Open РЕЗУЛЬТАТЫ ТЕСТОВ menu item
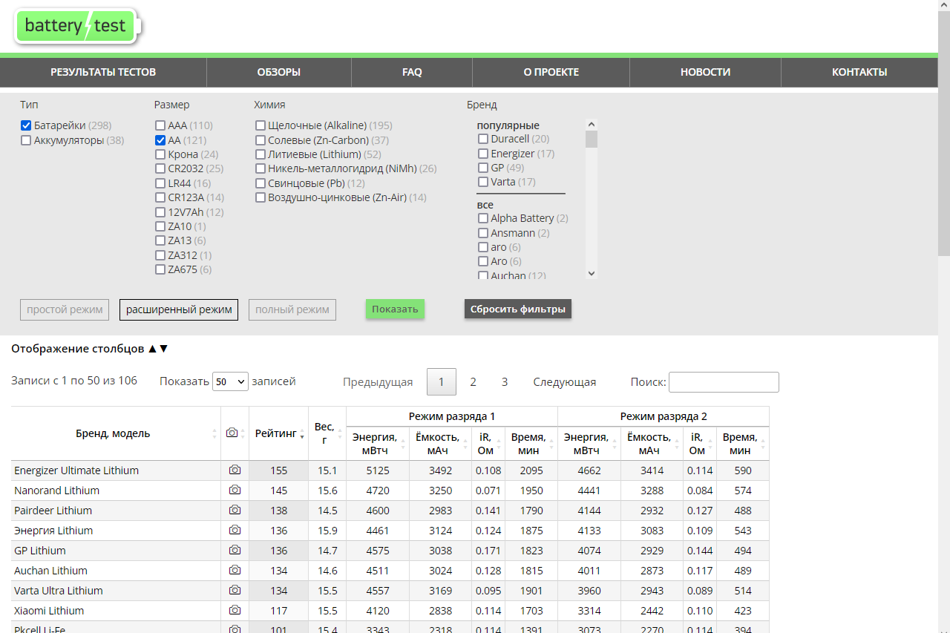 (103, 72)
